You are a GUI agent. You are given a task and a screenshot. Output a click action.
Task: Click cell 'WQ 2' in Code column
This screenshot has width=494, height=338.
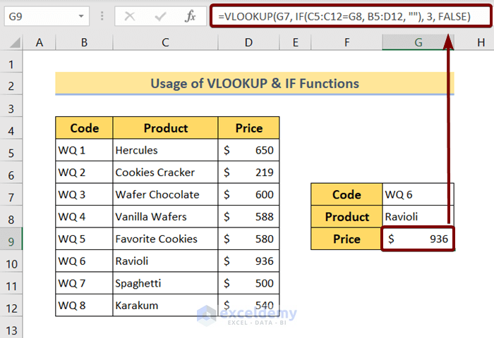point(84,173)
